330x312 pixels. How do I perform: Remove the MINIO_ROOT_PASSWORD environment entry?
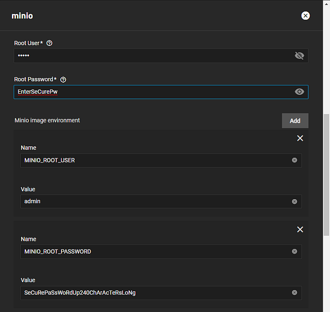pos(300,229)
